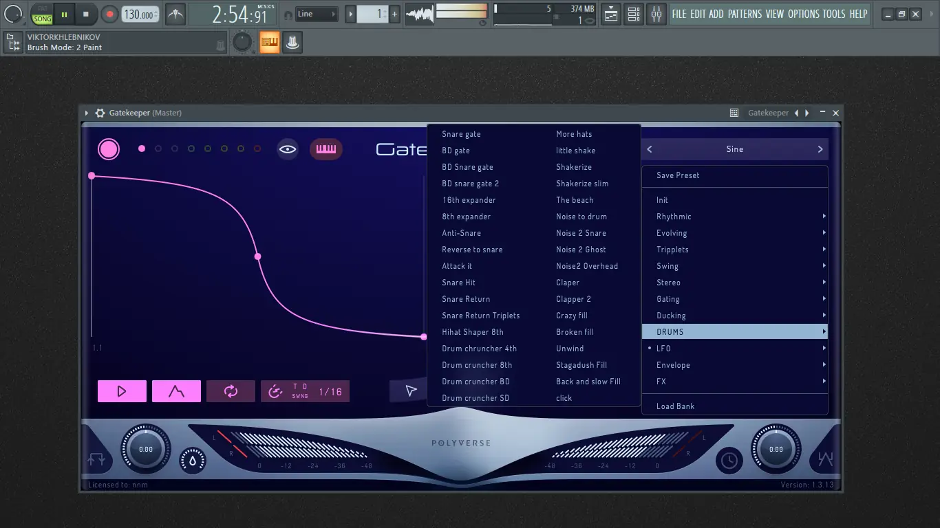
Task: Click the magnet snap icon beside Line
Action: 288,14
